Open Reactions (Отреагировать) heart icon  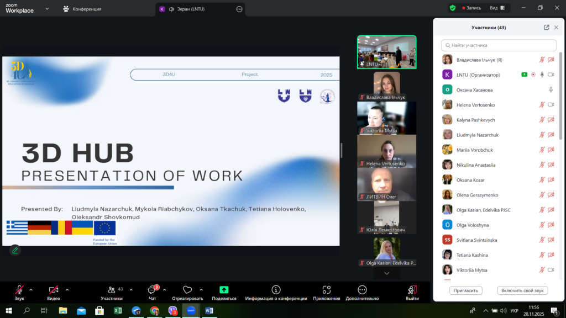tap(187, 290)
